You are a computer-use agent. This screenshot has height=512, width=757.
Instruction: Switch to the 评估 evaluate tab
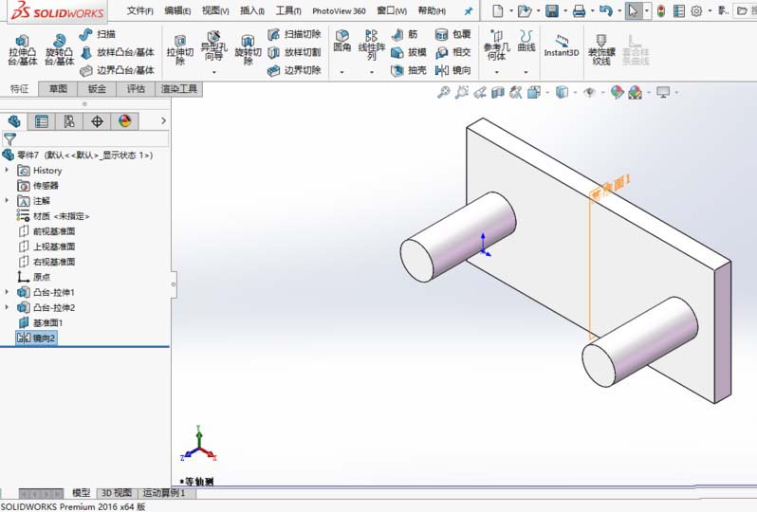(136, 89)
